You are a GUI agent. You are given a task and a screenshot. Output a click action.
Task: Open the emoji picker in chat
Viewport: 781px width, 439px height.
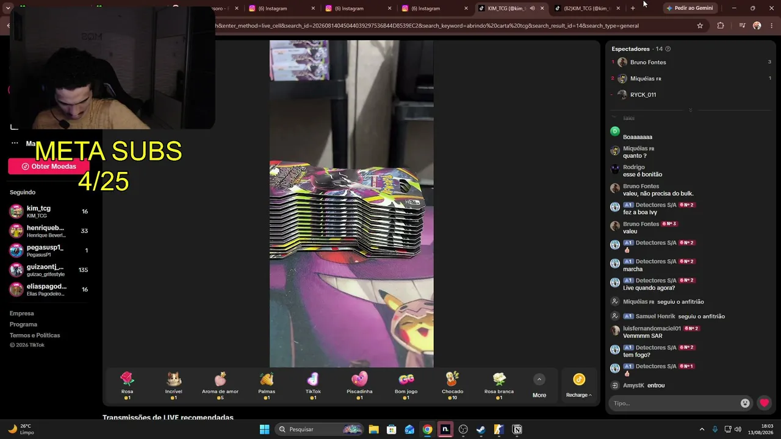click(x=745, y=403)
